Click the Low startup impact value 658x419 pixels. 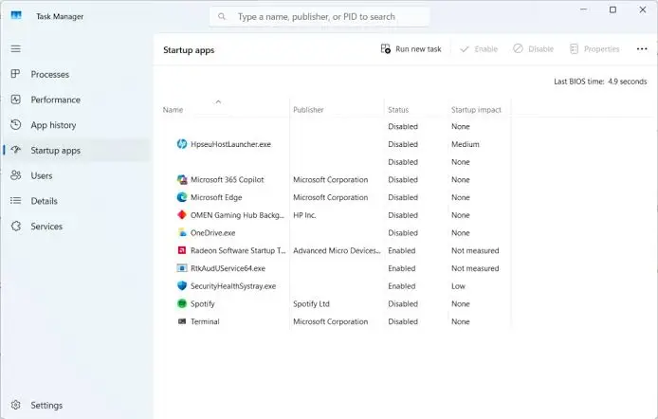tap(458, 286)
